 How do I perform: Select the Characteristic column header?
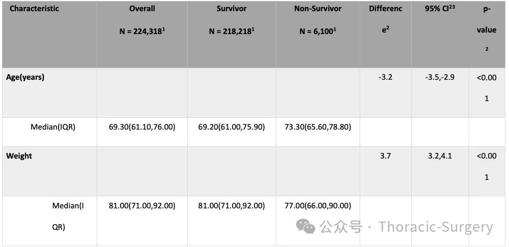click(34, 9)
